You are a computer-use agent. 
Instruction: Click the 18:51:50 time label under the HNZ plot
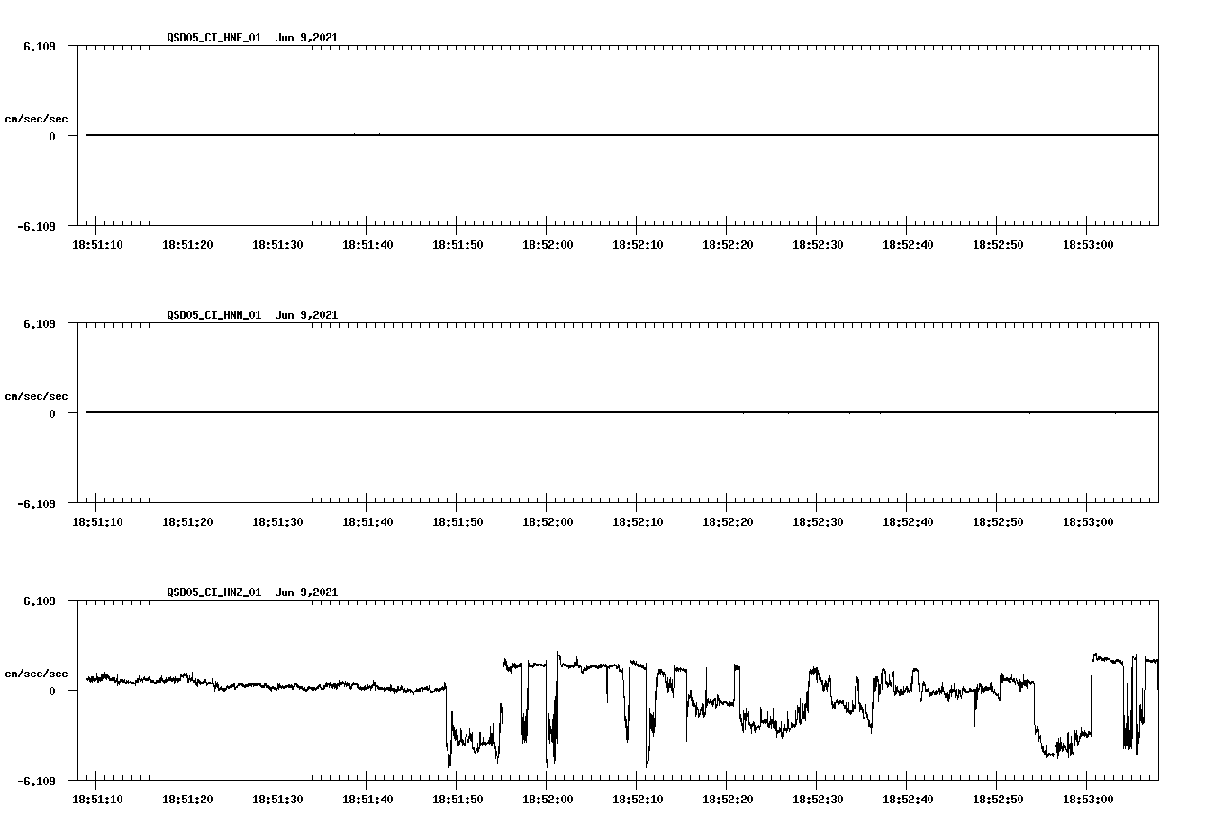pyautogui.click(x=457, y=800)
